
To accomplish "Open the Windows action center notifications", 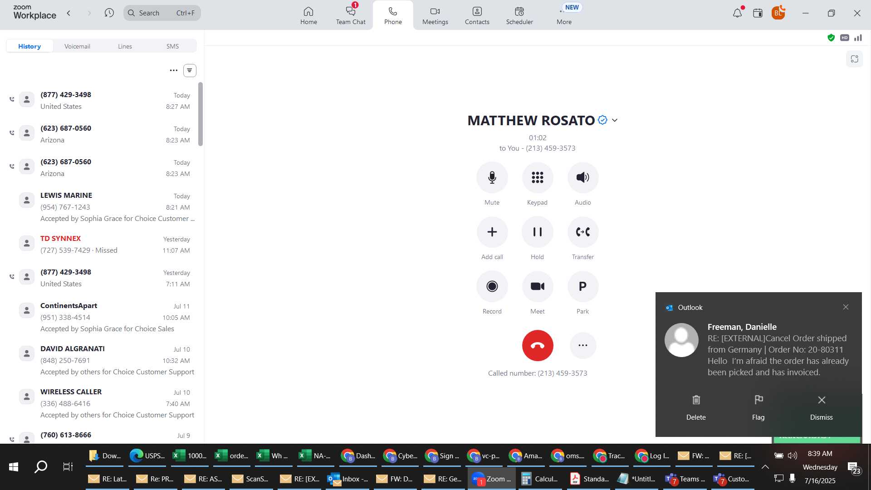I will pyautogui.click(x=853, y=467).
